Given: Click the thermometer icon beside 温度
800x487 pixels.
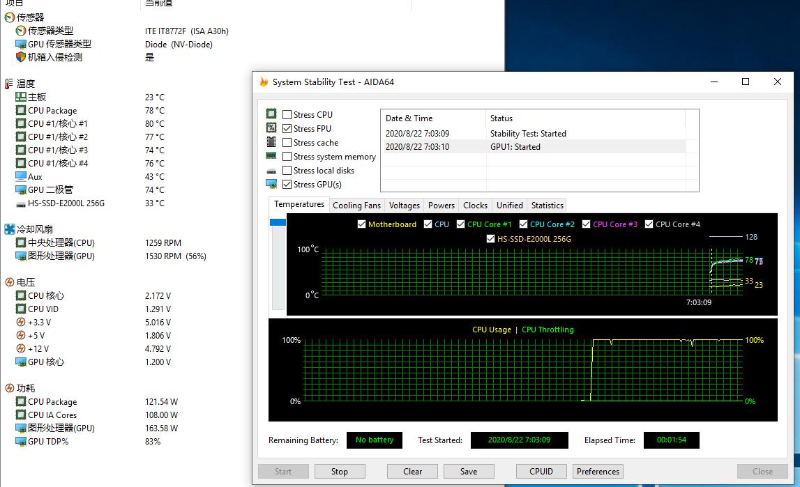Looking at the screenshot, I should pyautogui.click(x=9, y=84).
